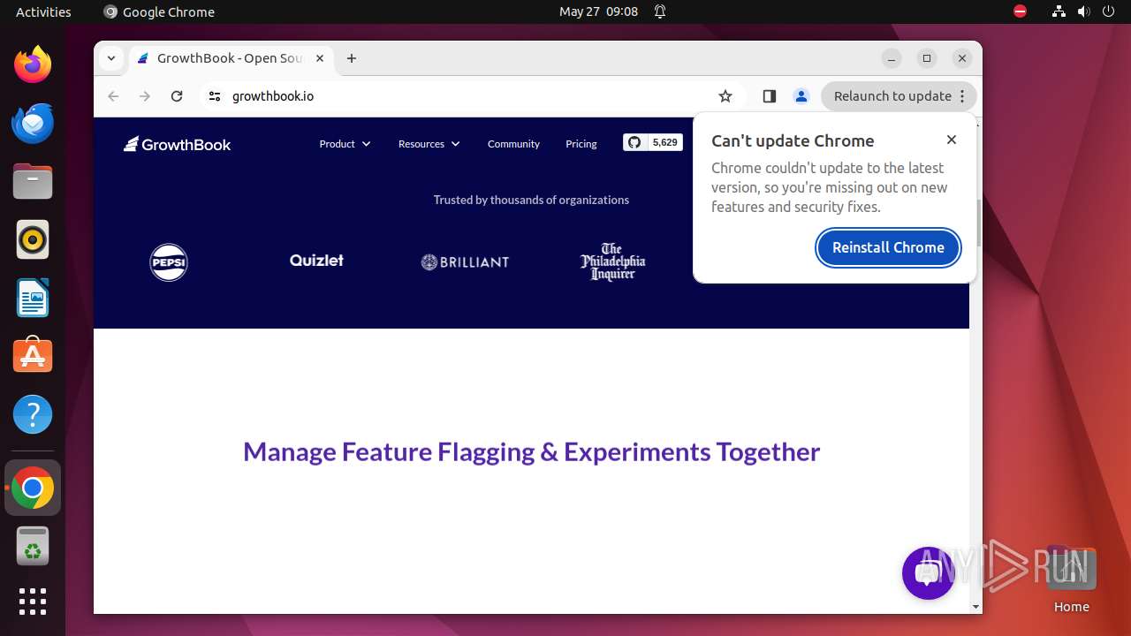Open the Community page link
1131x636 pixels.
[513, 144]
